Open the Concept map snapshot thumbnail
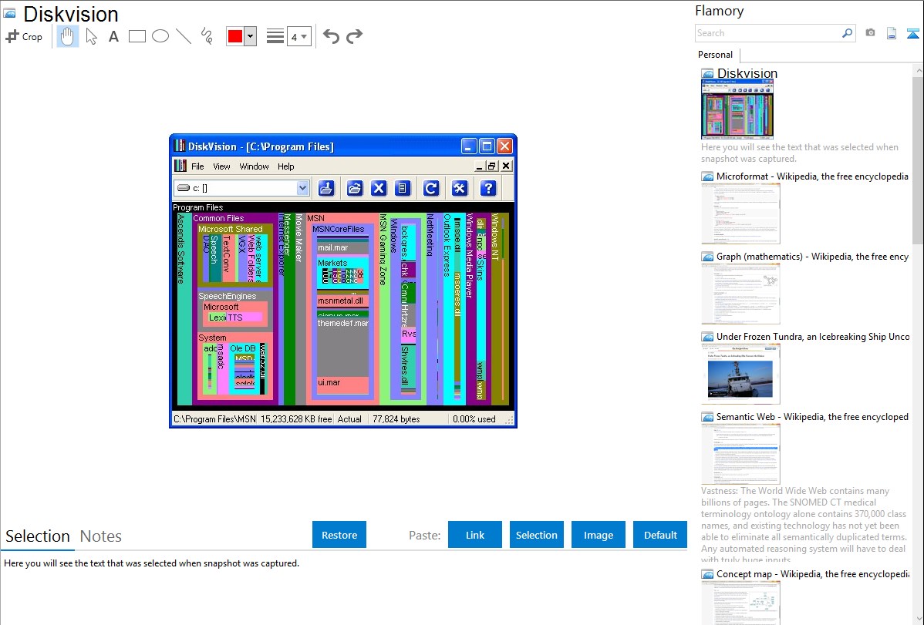This screenshot has height=625, width=924. 740,603
